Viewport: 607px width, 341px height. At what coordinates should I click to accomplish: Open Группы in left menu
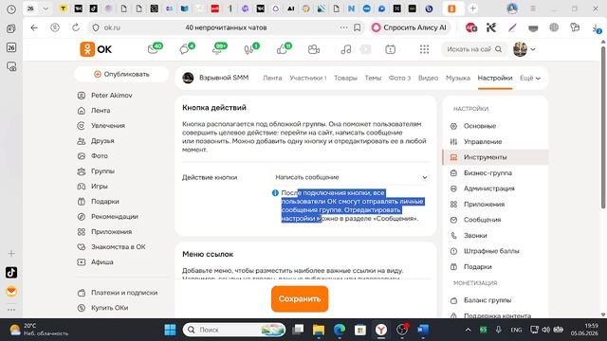tap(102, 170)
